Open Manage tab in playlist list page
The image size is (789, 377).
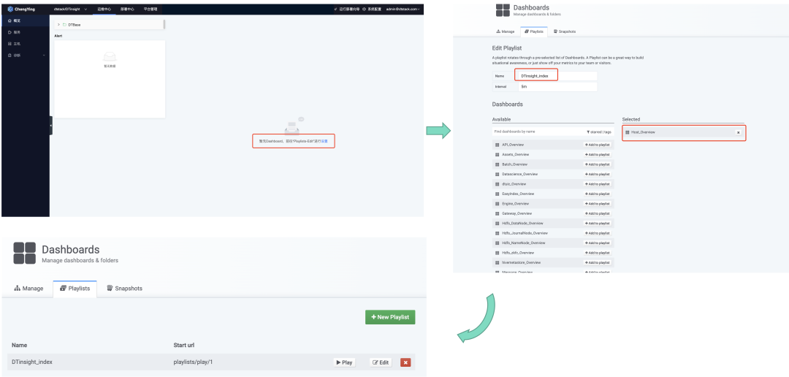point(28,289)
